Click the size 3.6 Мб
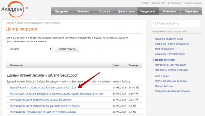The height and width of the screenshot is (116, 205). 132,106
